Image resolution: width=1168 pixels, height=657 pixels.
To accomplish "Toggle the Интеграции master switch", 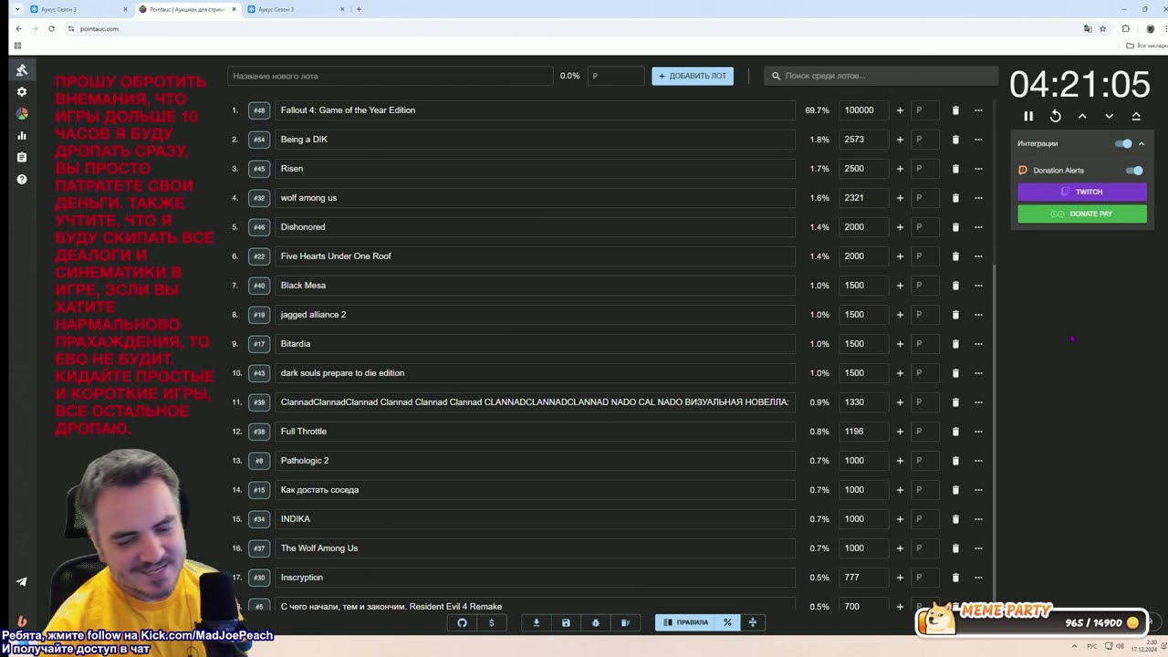I will point(1124,143).
